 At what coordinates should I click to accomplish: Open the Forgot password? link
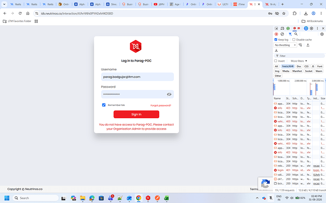[x=161, y=106]
